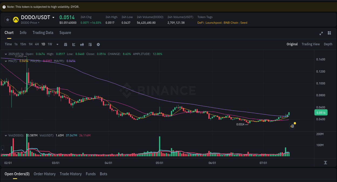Open the extra timeframe dropdown next to 1W
Screen dimensions: 337x182
[57, 44]
